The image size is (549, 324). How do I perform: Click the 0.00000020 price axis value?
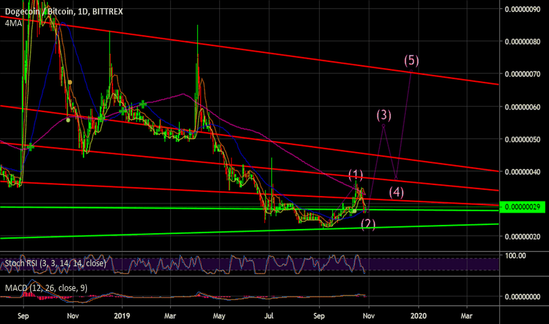(x=522, y=237)
